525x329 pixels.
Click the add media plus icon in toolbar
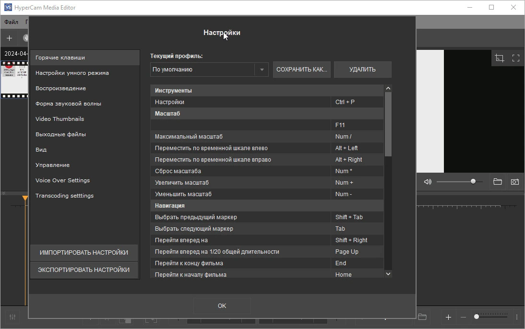point(10,38)
